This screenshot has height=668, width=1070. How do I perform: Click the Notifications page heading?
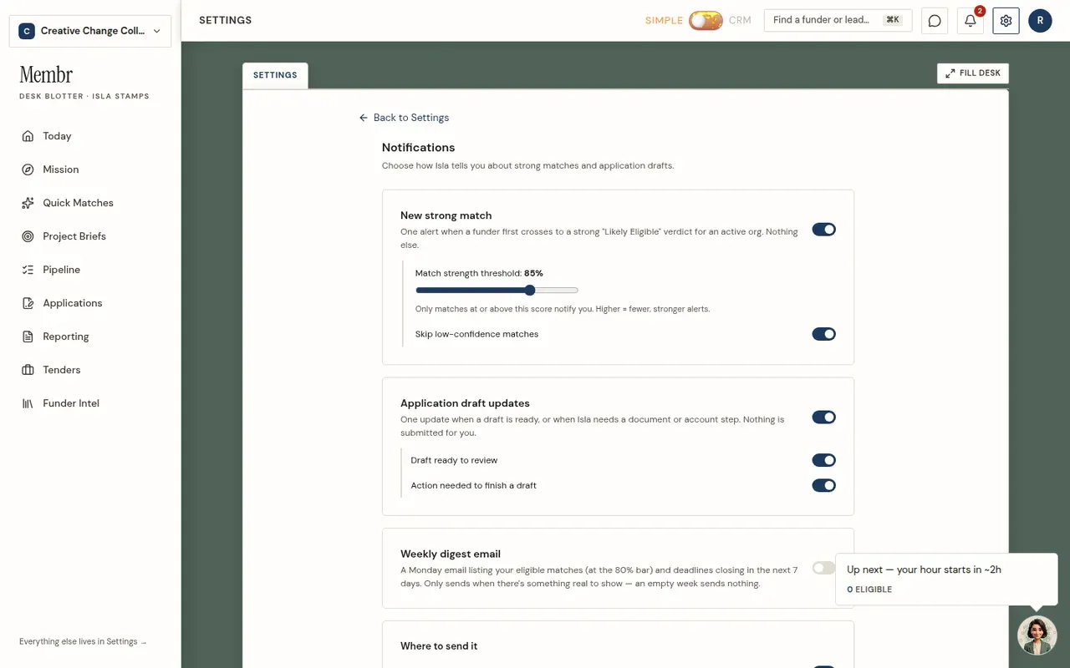click(418, 147)
